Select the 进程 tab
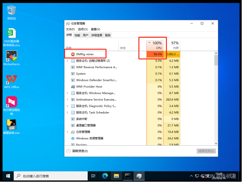 pyautogui.click(x=69, y=35)
